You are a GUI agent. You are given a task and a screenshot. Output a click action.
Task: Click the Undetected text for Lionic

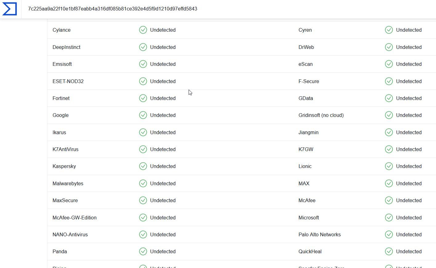pyautogui.click(x=409, y=166)
